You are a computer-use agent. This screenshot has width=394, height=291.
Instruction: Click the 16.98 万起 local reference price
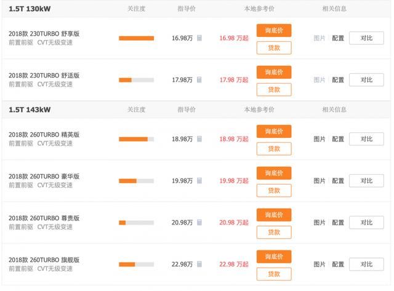[234, 38]
